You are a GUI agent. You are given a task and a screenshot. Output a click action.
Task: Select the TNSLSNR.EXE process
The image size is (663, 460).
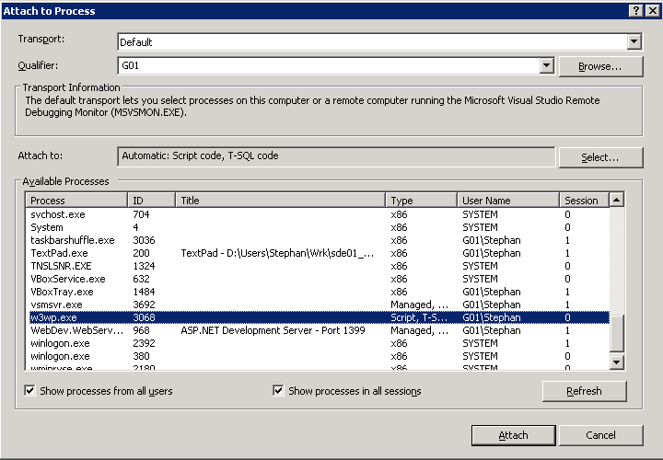click(318, 266)
